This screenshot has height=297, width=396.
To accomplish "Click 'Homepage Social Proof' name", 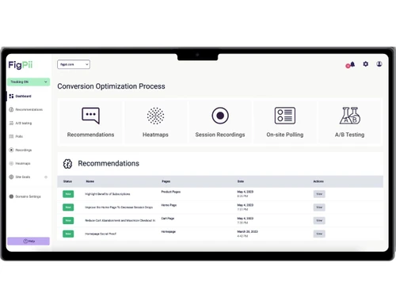I will 101,234.
